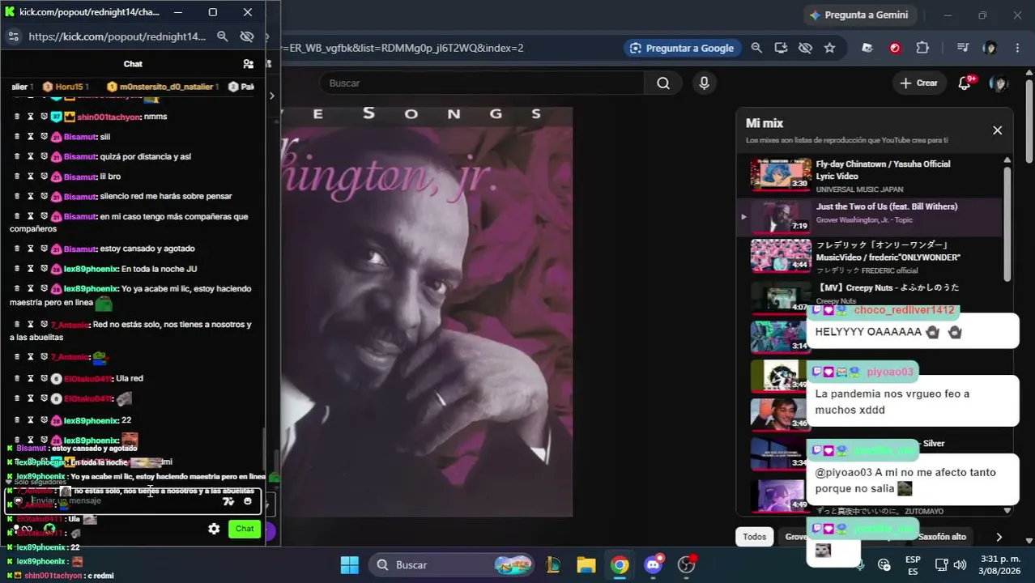Open the emoji picker in Kick message box

(248, 501)
